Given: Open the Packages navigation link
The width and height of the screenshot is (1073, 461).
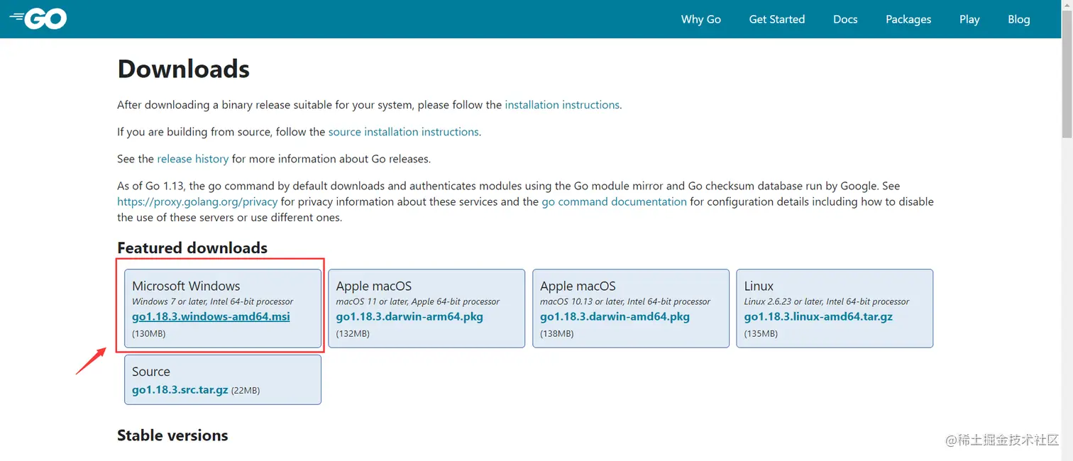Looking at the screenshot, I should click(908, 19).
